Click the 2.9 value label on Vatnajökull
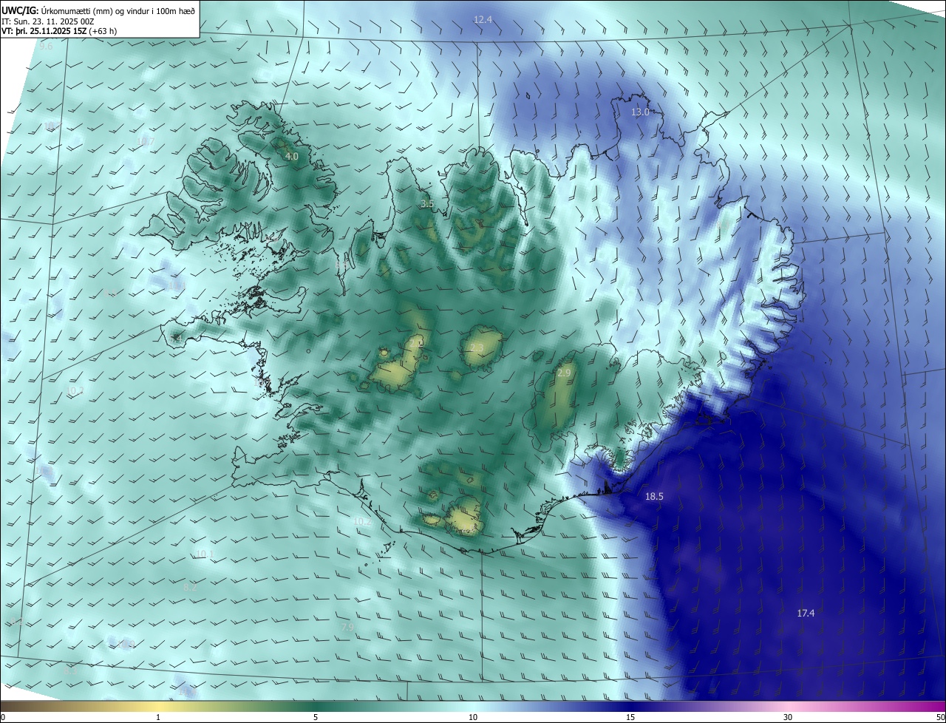 [564, 373]
